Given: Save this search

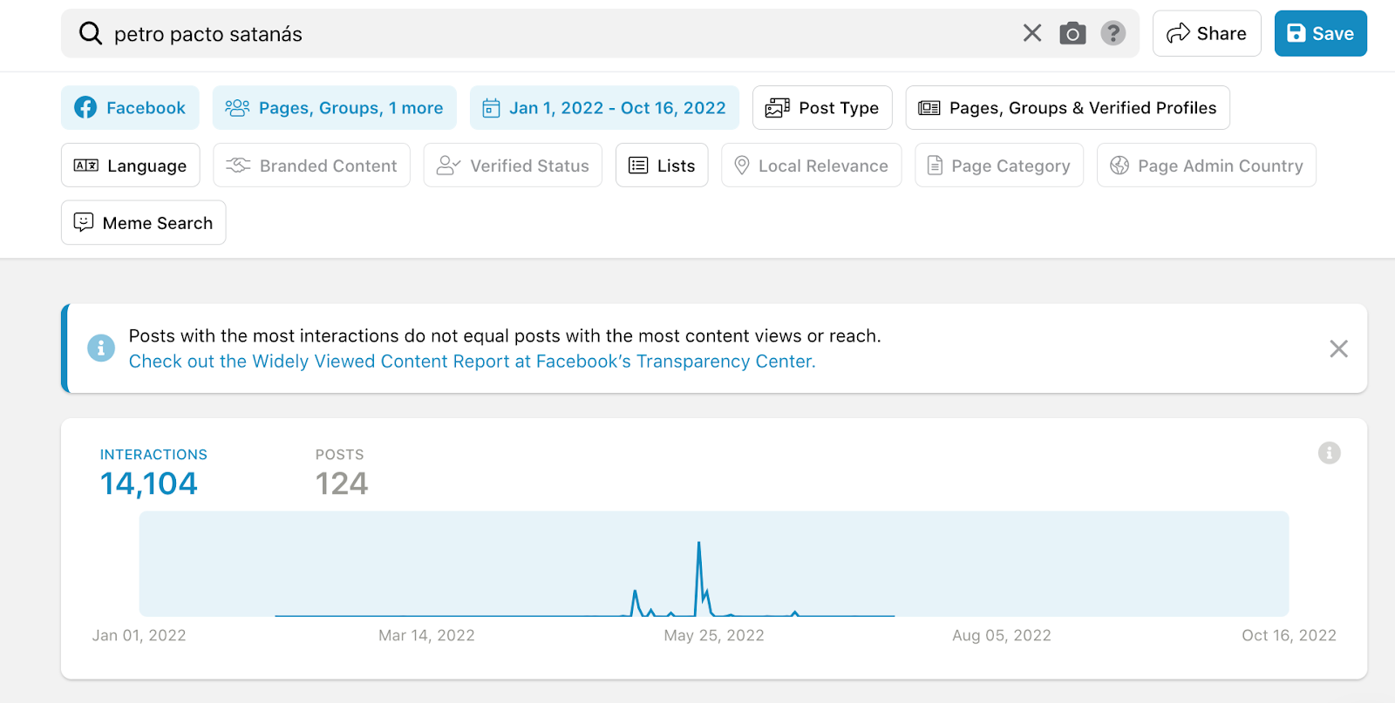Looking at the screenshot, I should [x=1320, y=33].
